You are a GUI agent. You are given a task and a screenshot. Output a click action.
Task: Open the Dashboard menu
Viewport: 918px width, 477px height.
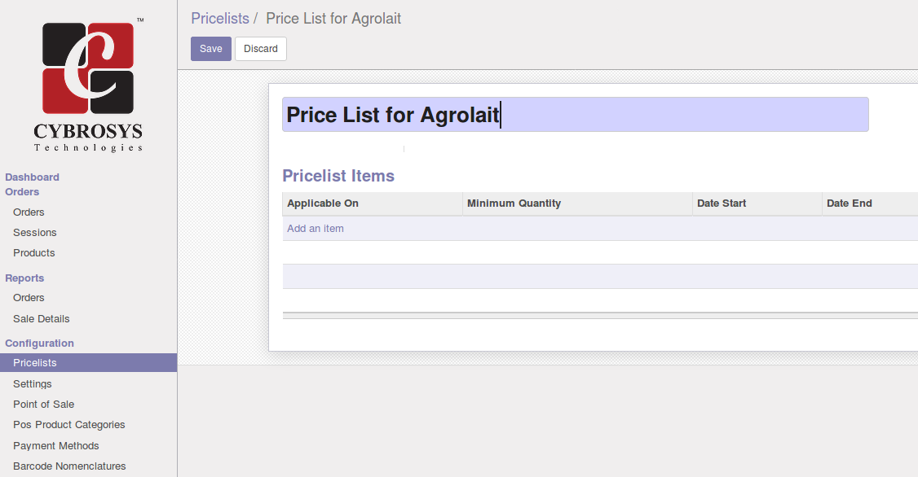coord(32,177)
